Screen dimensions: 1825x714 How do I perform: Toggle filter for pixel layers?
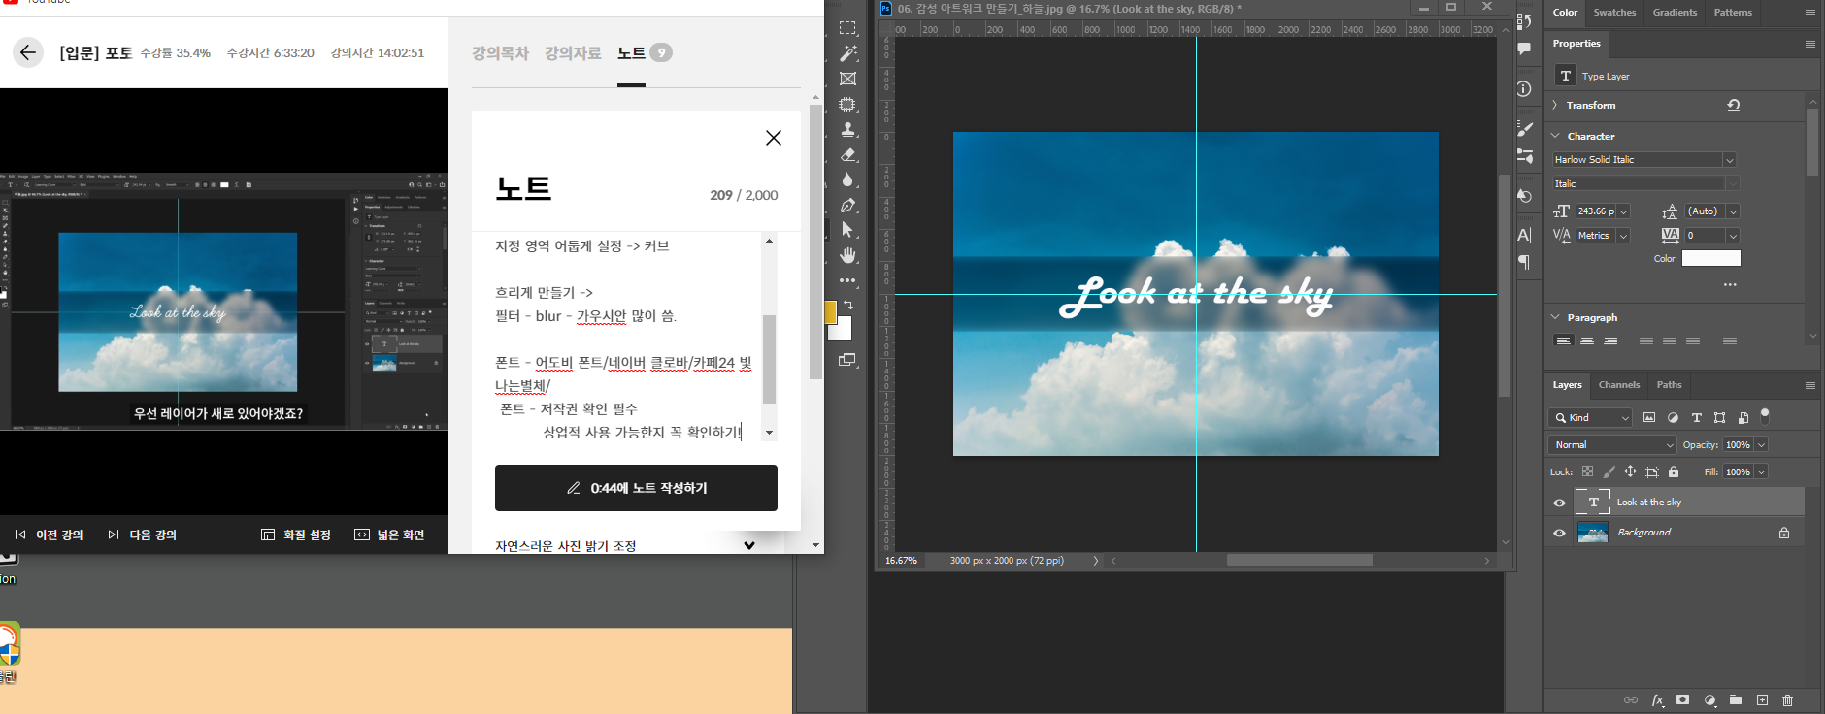click(x=1649, y=417)
